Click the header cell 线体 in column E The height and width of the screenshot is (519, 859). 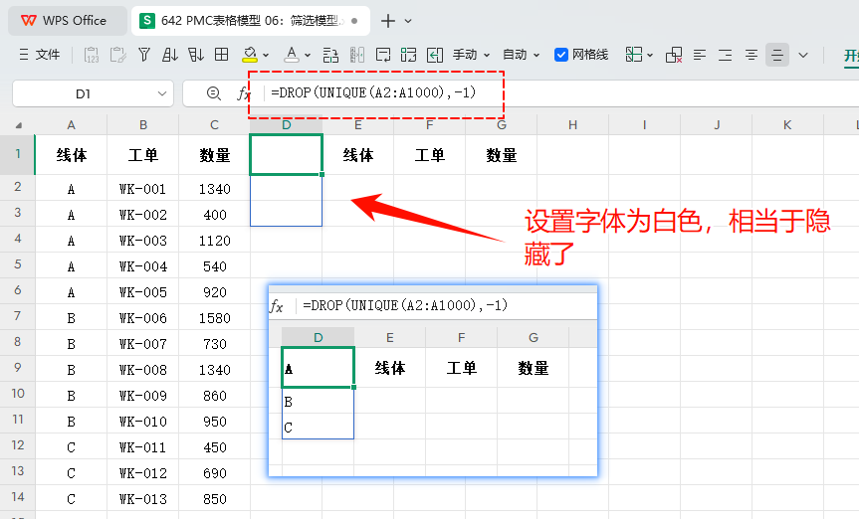point(358,155)
